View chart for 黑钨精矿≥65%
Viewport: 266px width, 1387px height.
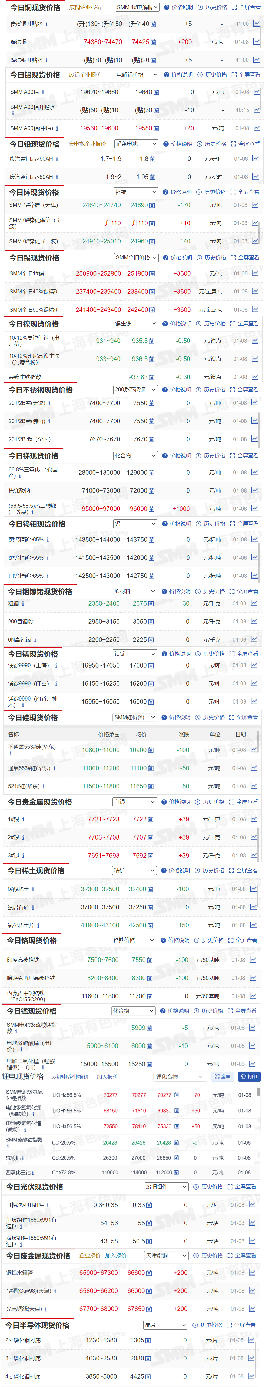click(254, 540)
